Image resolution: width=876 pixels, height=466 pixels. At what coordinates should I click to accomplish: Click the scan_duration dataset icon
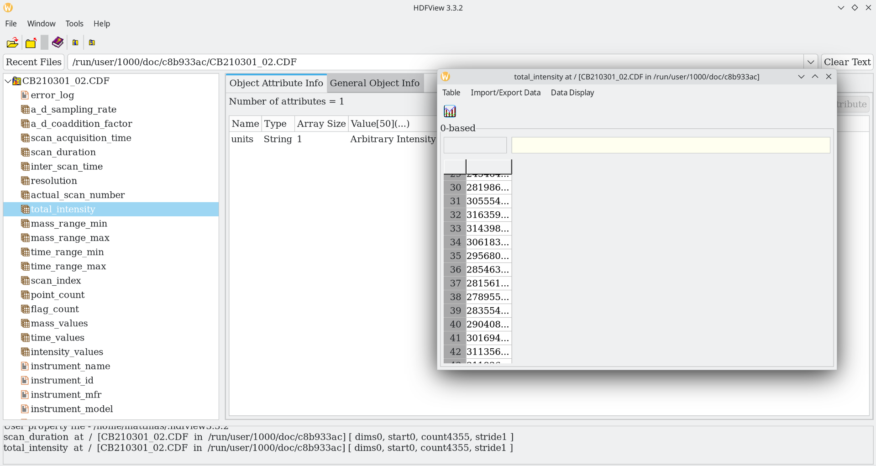[26, 152]
